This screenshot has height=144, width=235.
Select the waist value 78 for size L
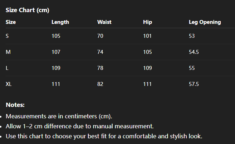100,68
